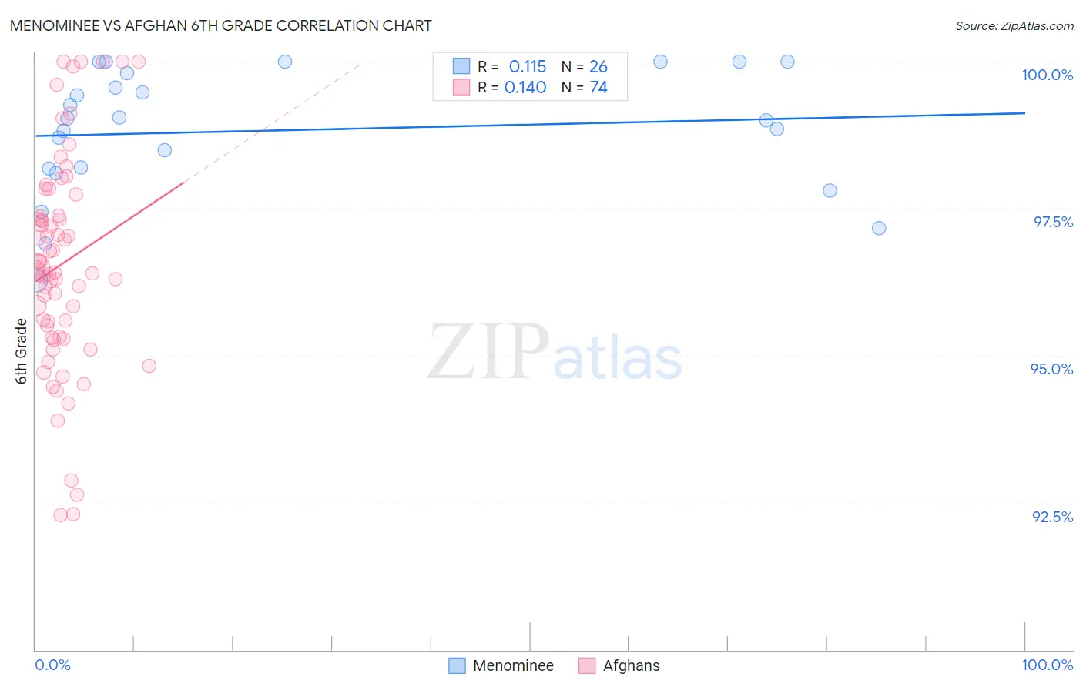Select the N = 74 value in legend
This screenshot has width=1083, height=687.
[x=585, y=87]
